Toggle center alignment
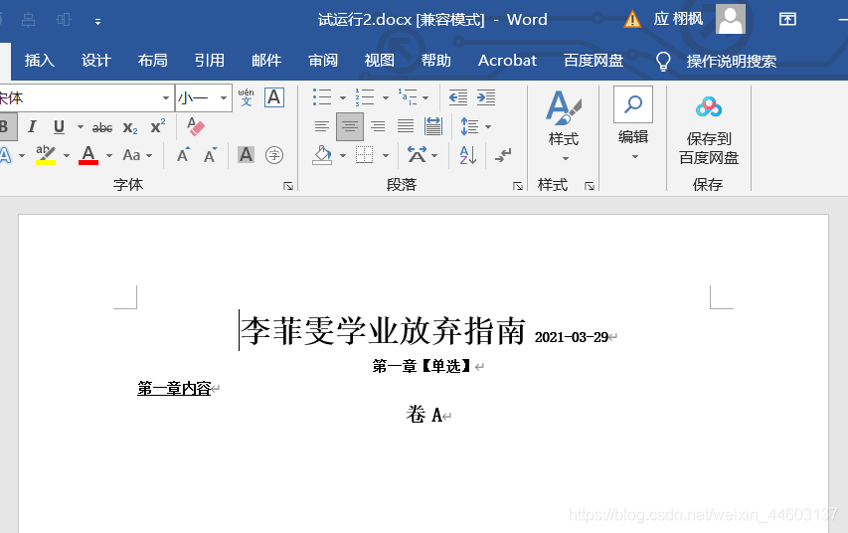The image size is (848, 533). coord(349,126)
